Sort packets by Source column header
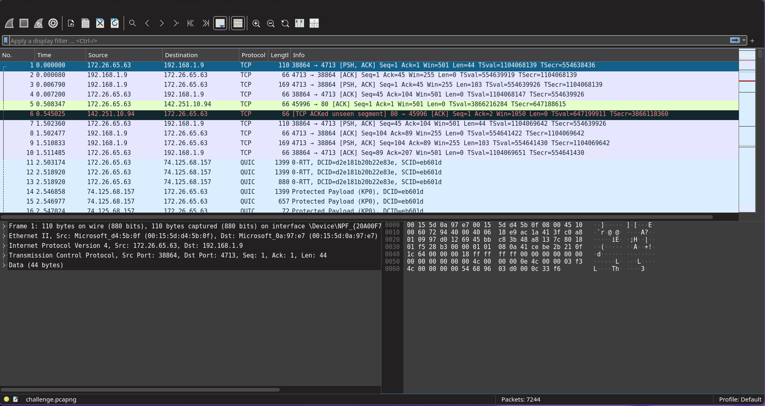The width and height of the screenshot is (765, 406). tap(98, 55)
